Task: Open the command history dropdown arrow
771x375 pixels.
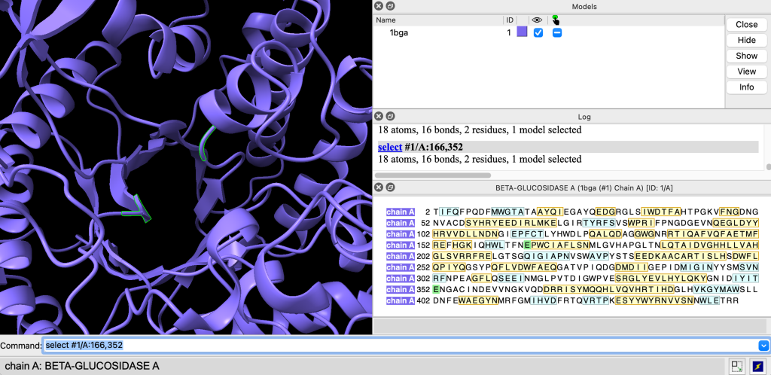Action: pyautogui.click(x=763, y=346)
